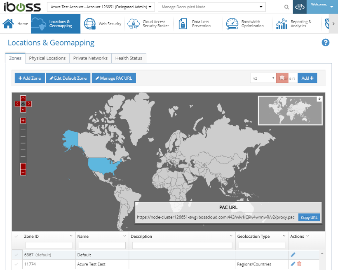Open Description column menu

click(231, 236)
